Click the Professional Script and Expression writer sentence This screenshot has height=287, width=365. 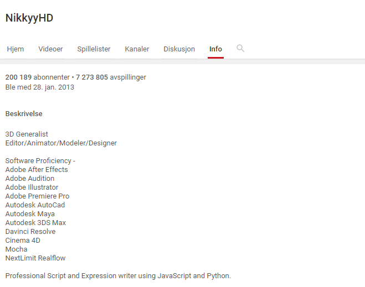118,275
